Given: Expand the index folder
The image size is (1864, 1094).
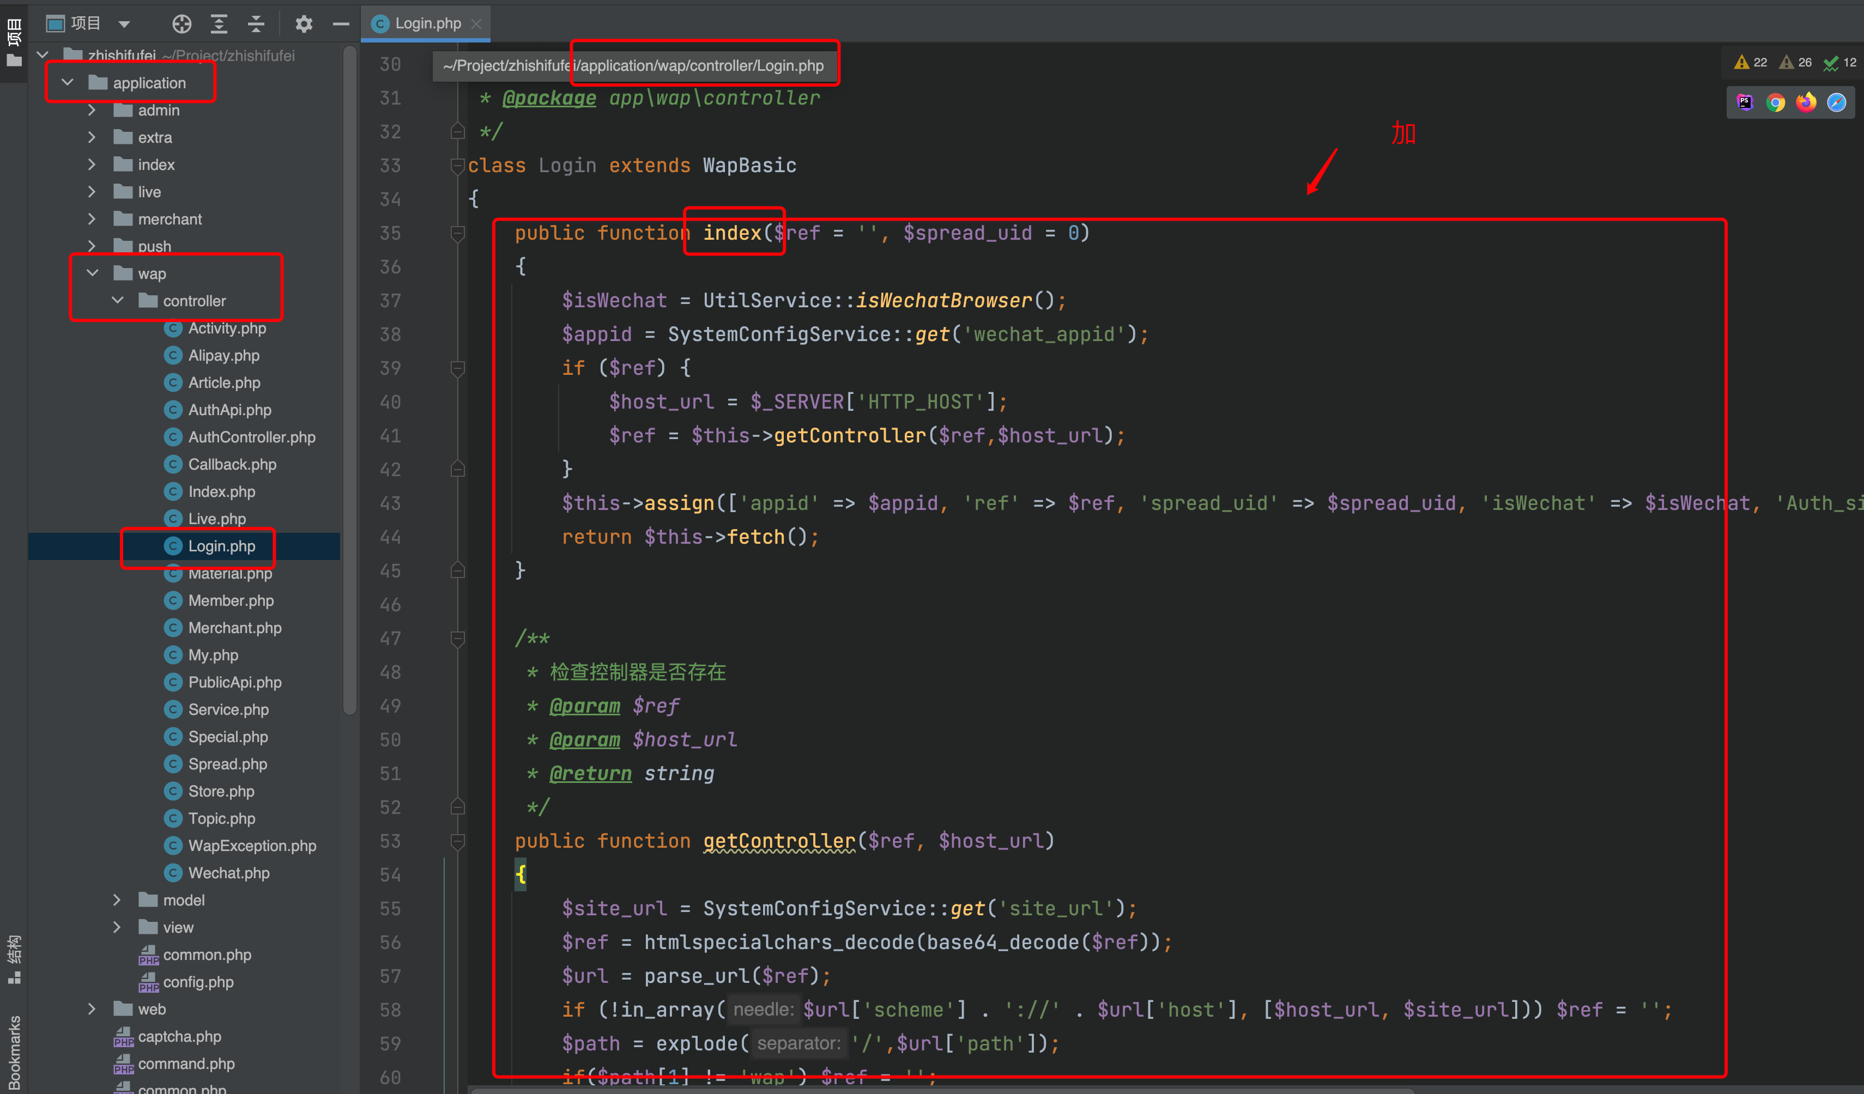Looking at the screenshot, I should tap(92, 164).
